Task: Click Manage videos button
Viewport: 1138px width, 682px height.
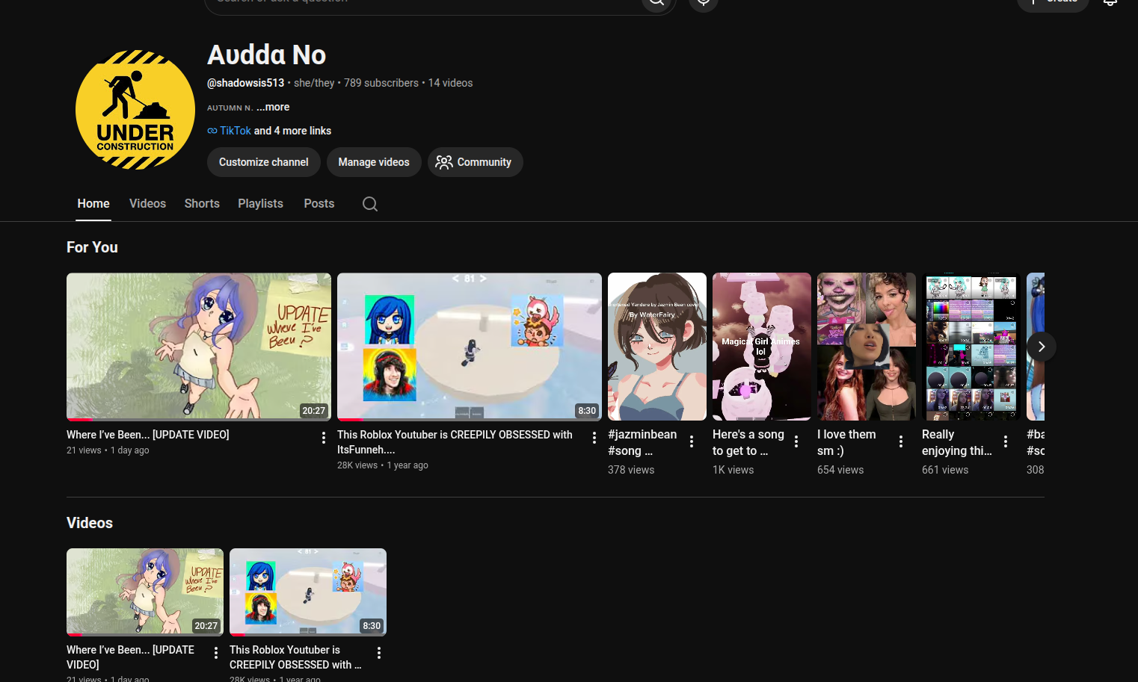Action: click(374, 162)
